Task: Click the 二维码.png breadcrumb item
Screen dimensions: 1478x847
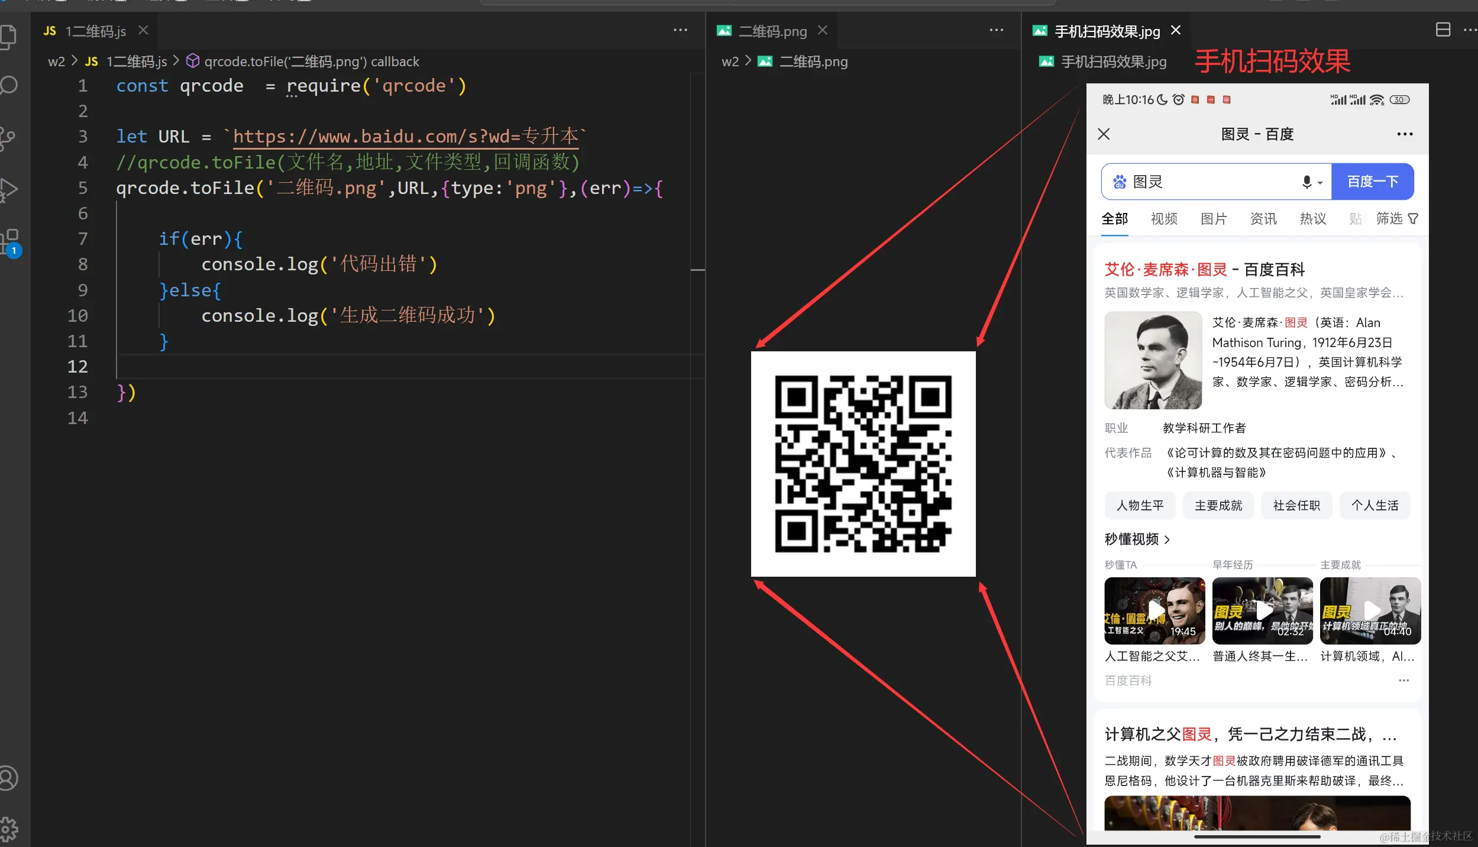Action: pyautogui.click(x=813, y=62)
